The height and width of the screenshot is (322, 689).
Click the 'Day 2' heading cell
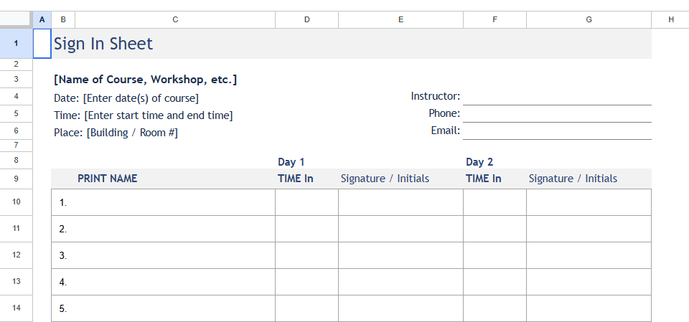click(x=479, y=162)
